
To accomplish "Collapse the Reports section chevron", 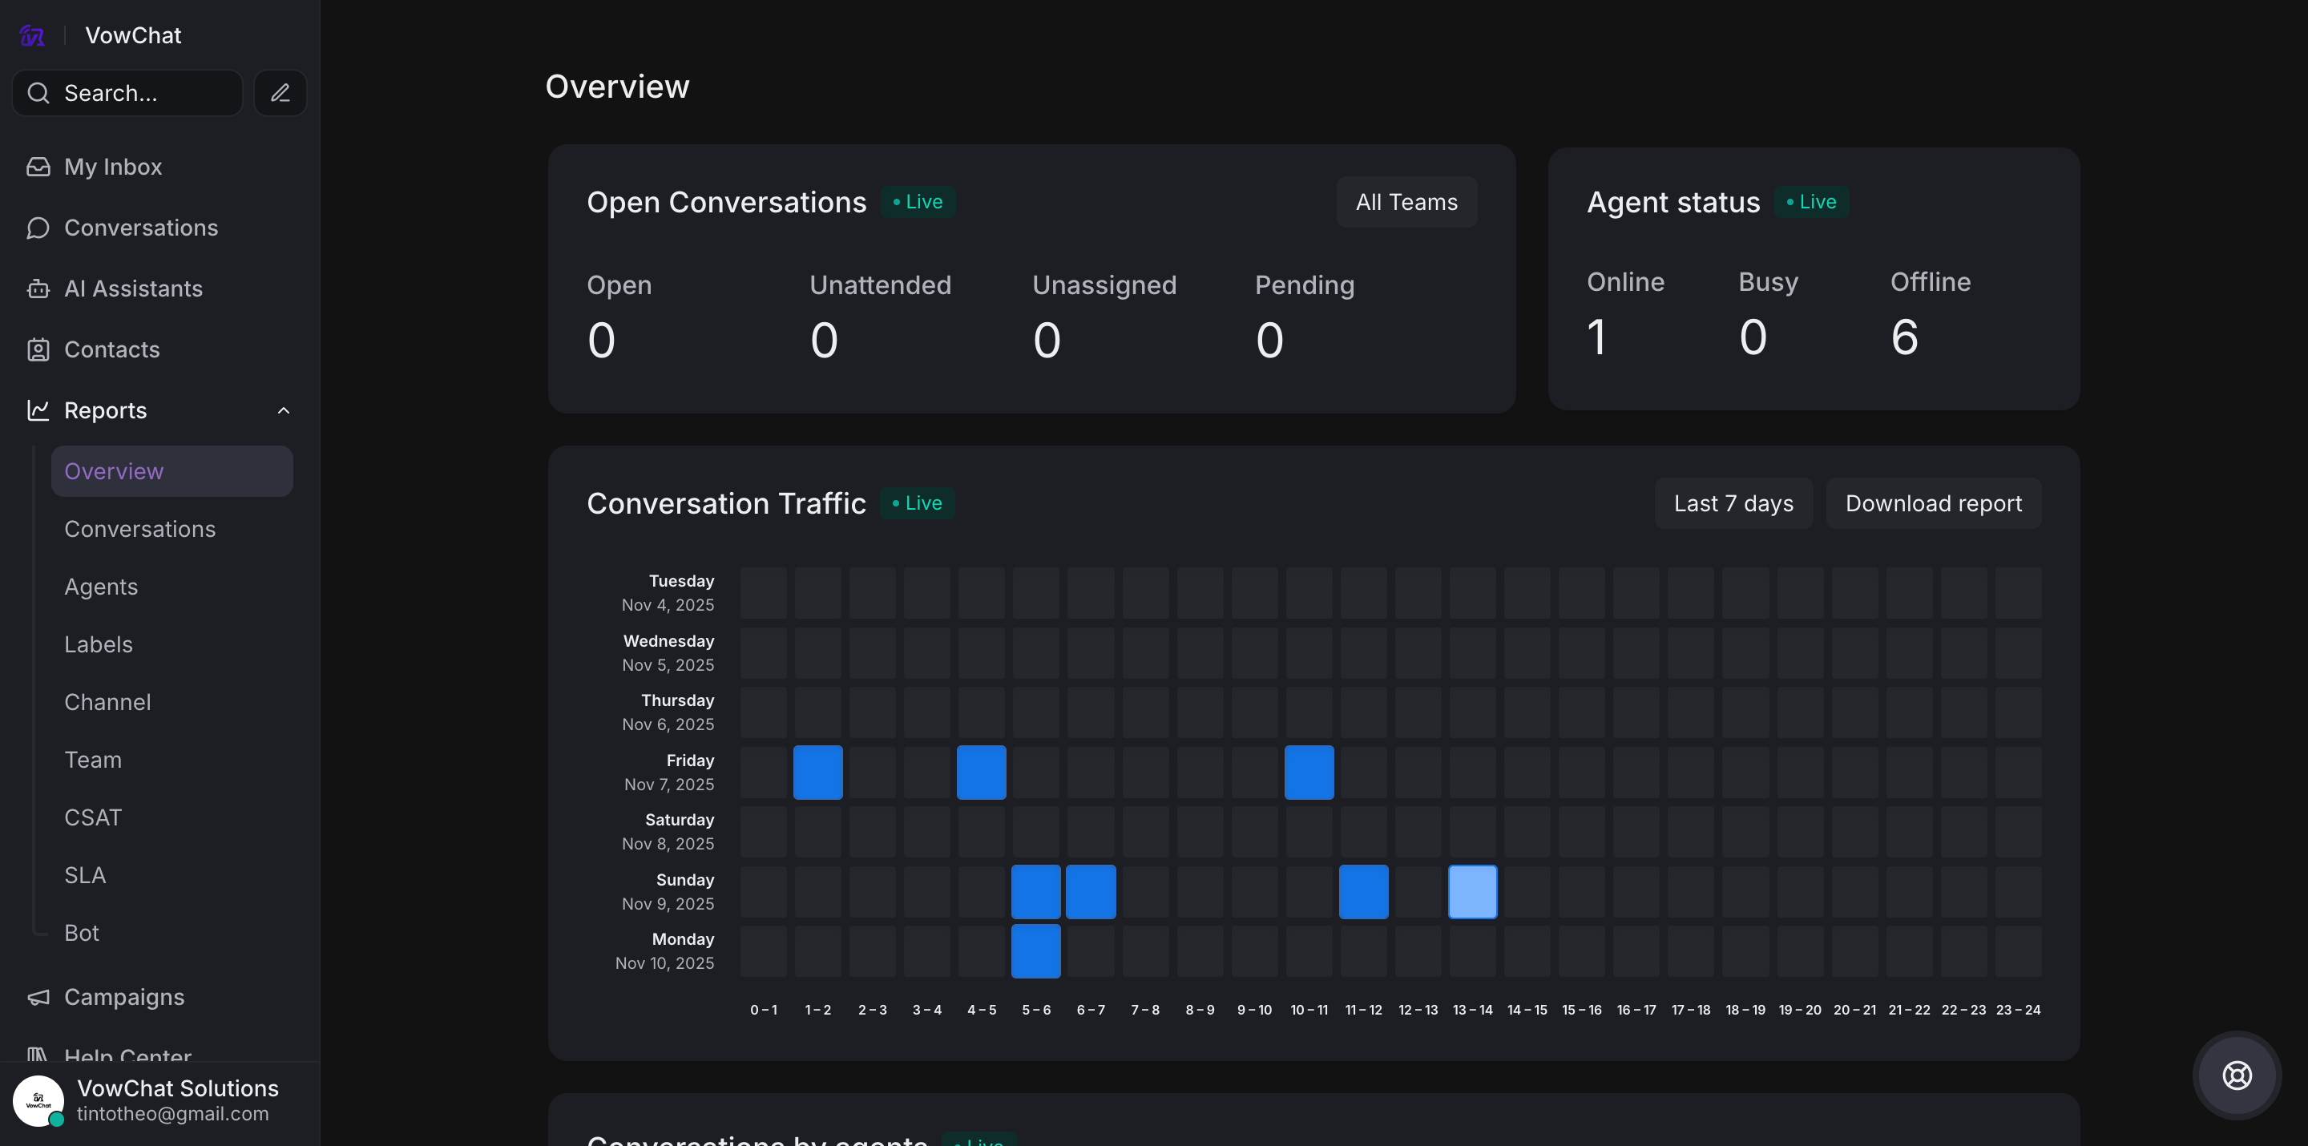I will pyautogui.click(x=283, y=410).
